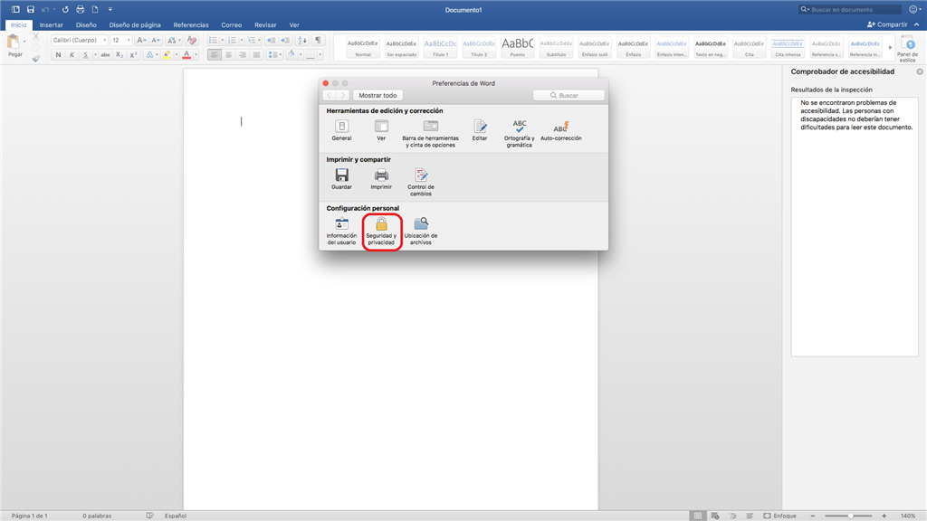The image size is (927, 521).
Task: Click the yellow highlight color button
Action: coord(167,55)
